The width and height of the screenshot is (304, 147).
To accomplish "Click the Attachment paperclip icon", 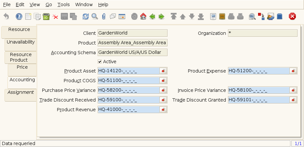I will coord(103,16).
